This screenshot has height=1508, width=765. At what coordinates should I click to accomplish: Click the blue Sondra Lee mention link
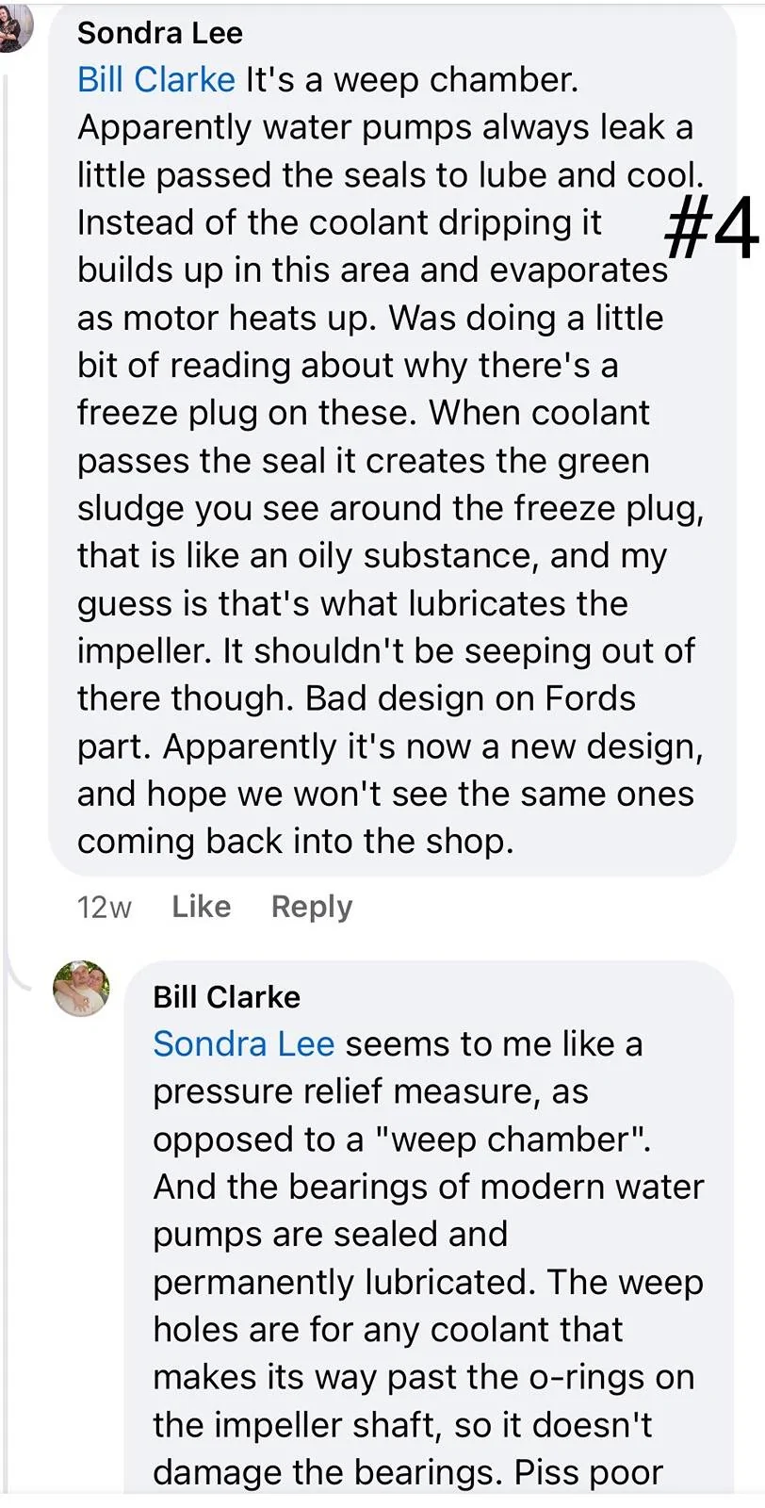(x=243, y=1044)
